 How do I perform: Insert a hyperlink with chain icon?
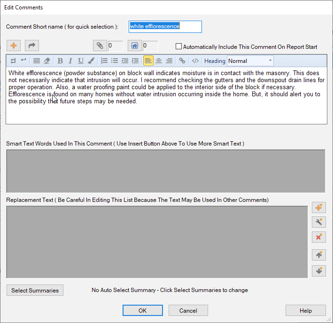[182, 61]
